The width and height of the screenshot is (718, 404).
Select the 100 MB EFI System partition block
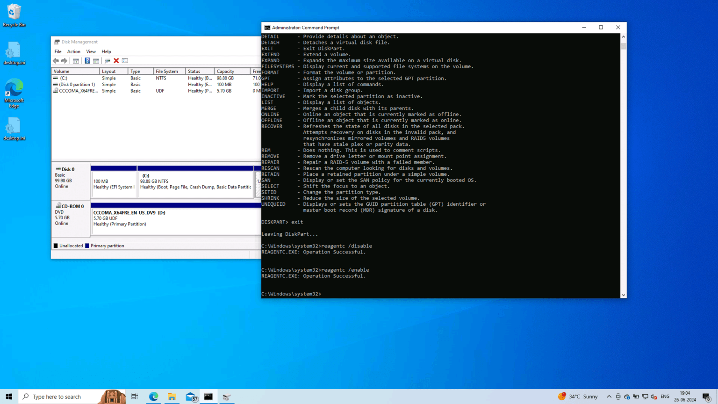pos(114,182)
